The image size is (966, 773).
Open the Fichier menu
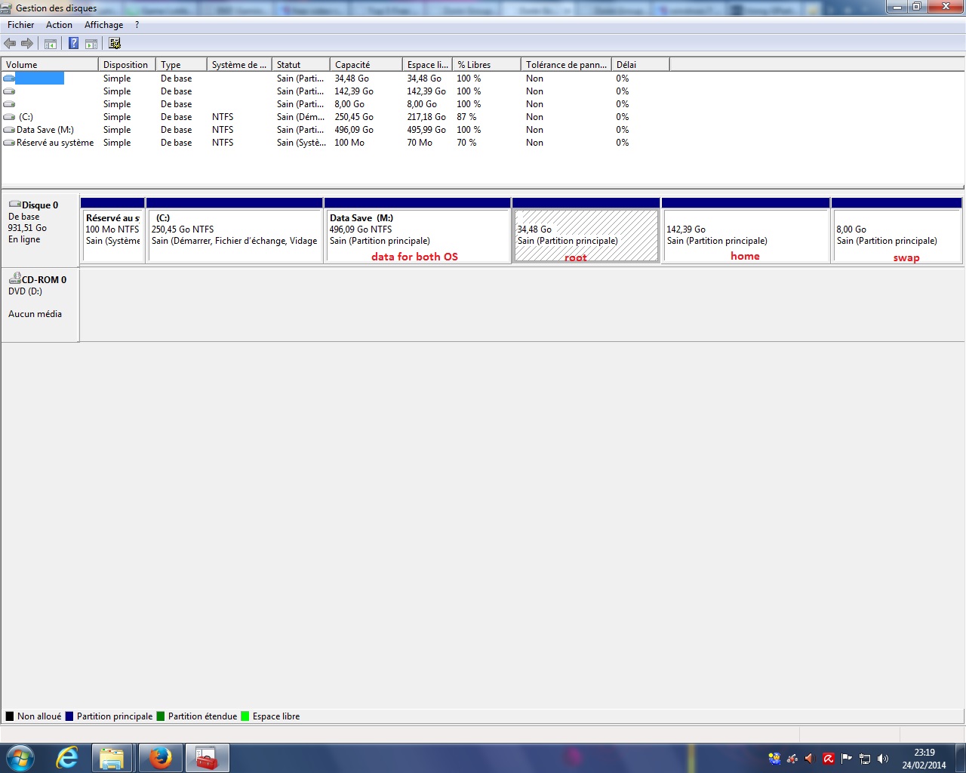point(21,25)
